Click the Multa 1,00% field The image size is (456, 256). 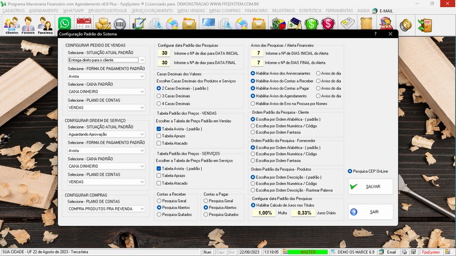[x=264, y=213]
